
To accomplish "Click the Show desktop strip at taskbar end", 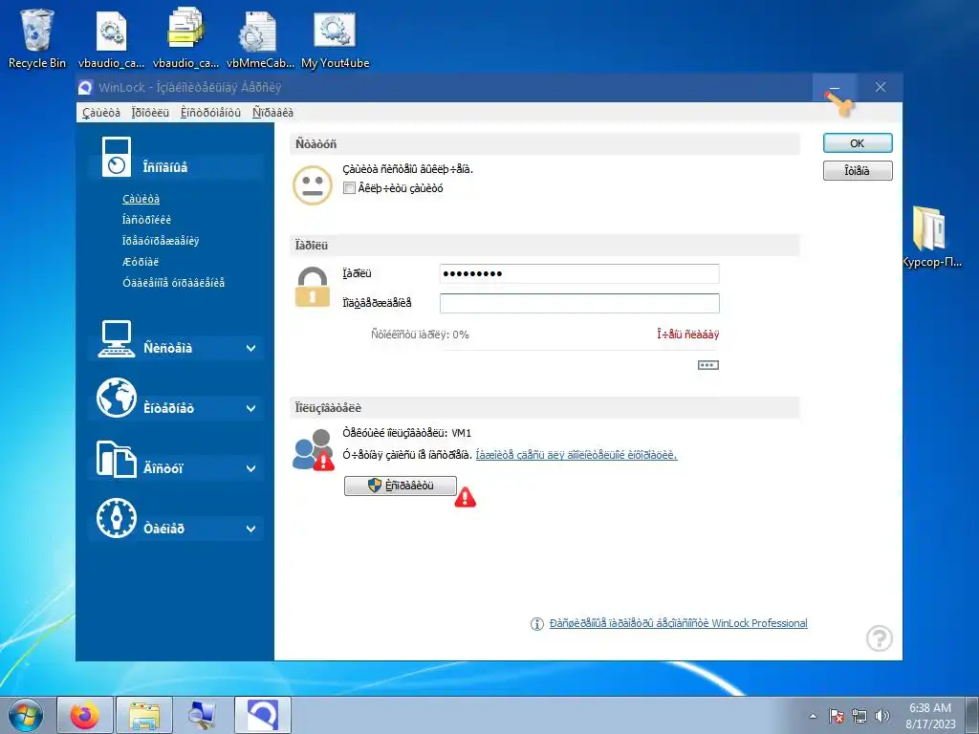I will pyautogui.click(x=972, y=715).
